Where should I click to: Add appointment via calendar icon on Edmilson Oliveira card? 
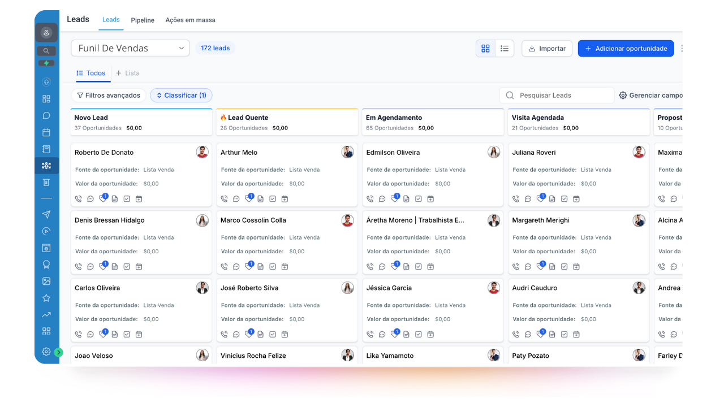pyautogui.click(x=430, y=199)
